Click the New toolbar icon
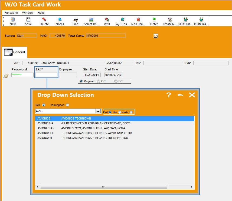The height and width of the screenshot is (201, 232). (x=13, y=19)
